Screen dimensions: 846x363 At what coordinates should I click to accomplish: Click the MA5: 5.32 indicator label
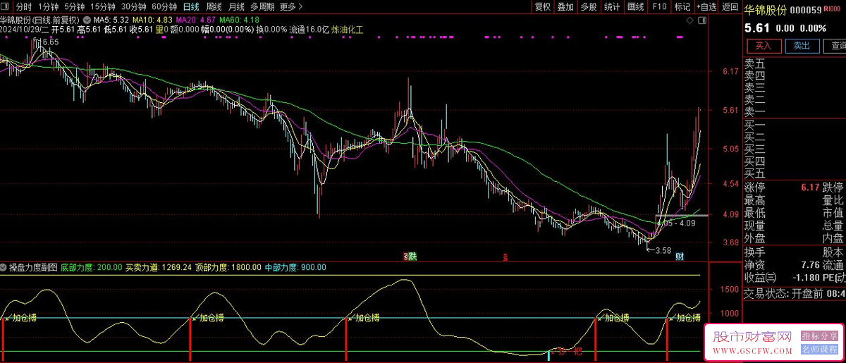(111, 20)
